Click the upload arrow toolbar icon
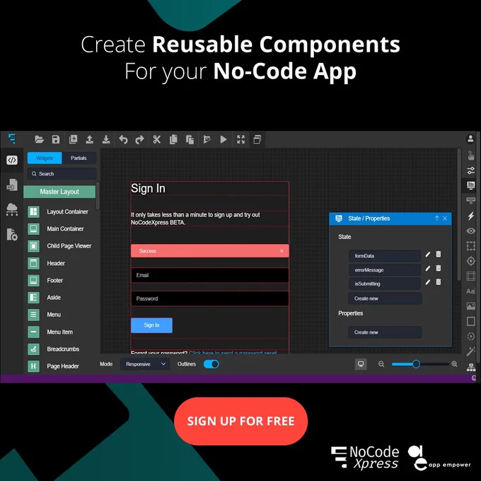This screenshot has width=481, height=481. 90,139
